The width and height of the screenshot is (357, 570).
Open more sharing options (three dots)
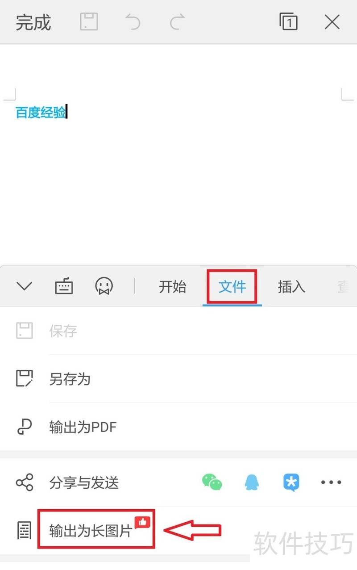(331, 482)
